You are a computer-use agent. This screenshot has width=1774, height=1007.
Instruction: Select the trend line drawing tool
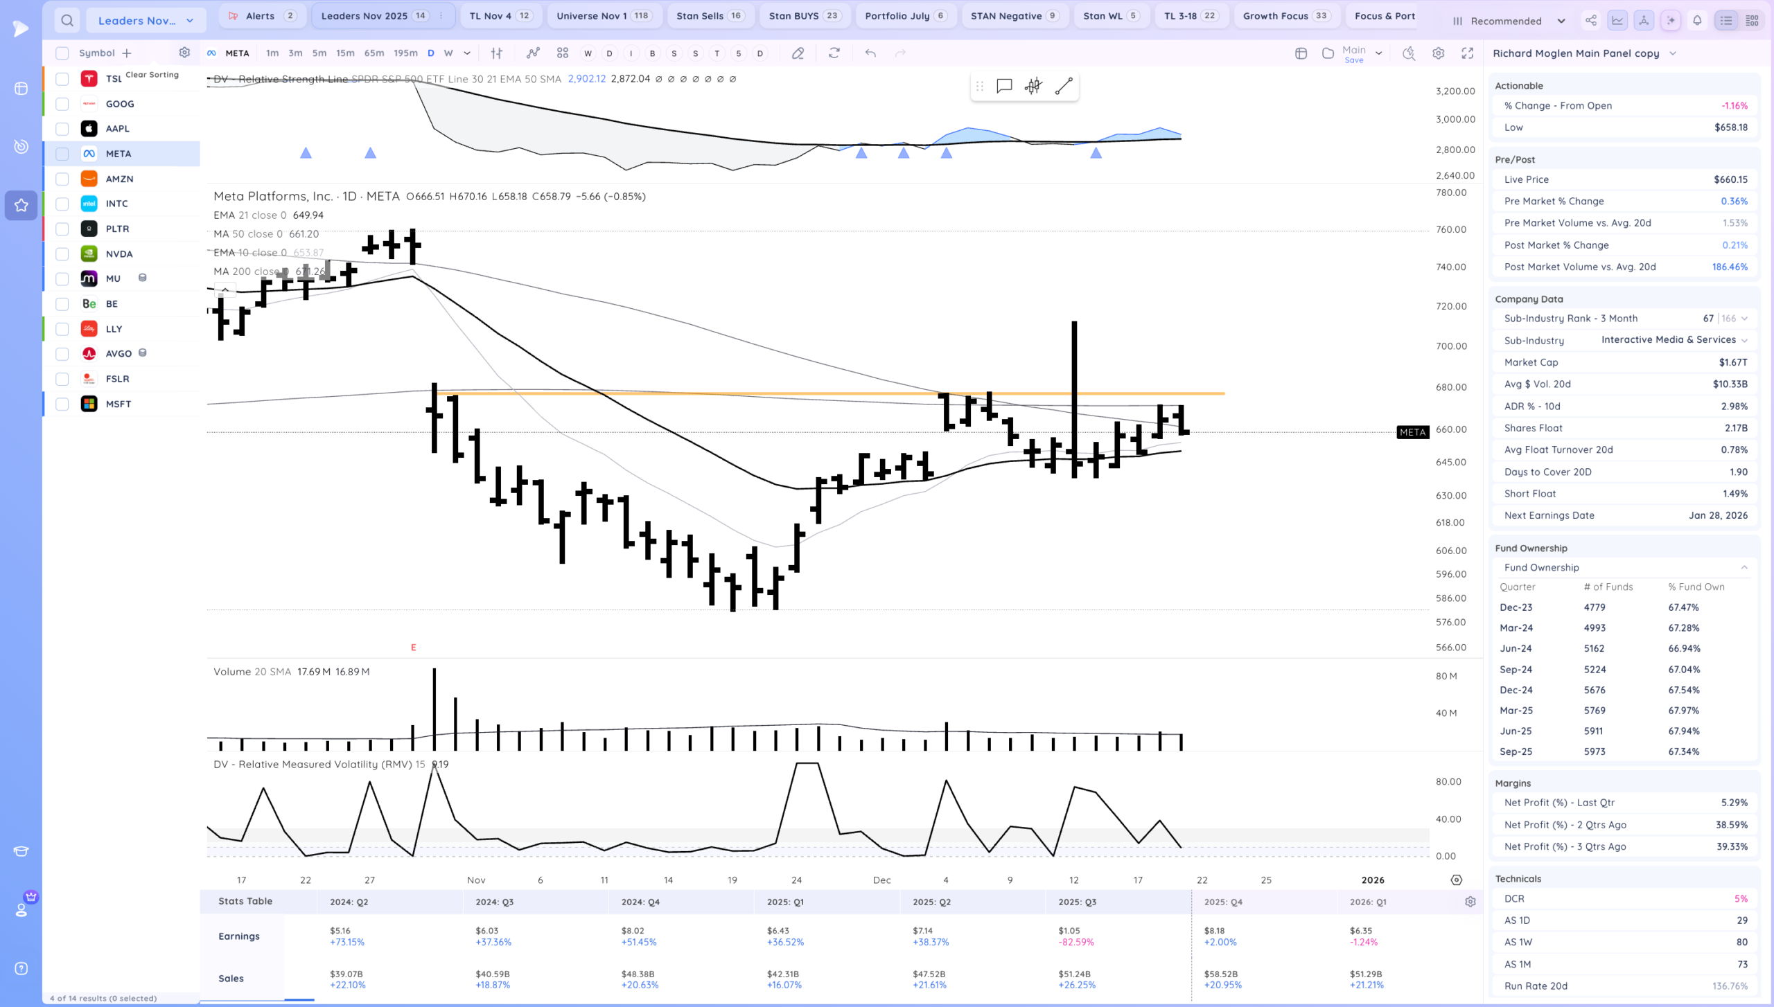point(1064,87)
